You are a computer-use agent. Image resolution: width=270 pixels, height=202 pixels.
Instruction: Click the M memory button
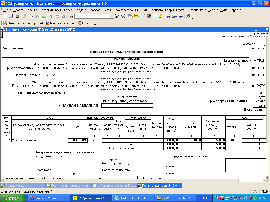pos(168,17)
